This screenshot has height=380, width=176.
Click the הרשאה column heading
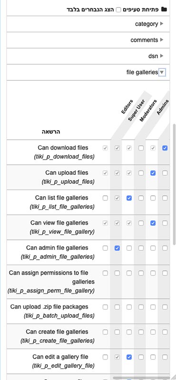coord(51,132)
